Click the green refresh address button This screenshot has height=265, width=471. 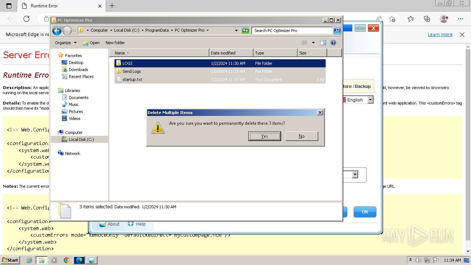pos(245,31)
